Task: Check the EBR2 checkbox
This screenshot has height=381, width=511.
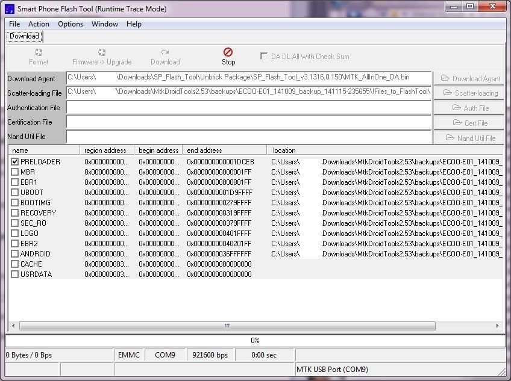Action: (14, 244)
